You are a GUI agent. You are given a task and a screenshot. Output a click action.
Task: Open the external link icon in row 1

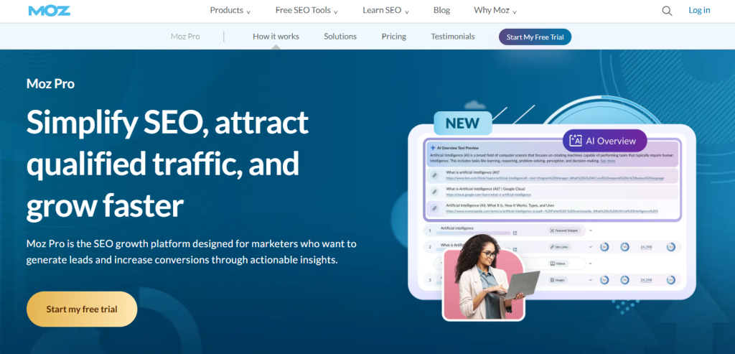click(x=515, y=233)
